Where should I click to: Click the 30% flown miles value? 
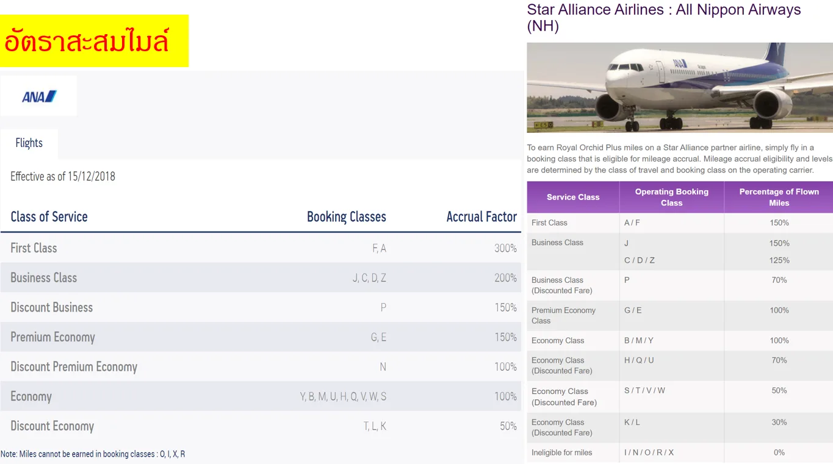click(x=779, y=423)
